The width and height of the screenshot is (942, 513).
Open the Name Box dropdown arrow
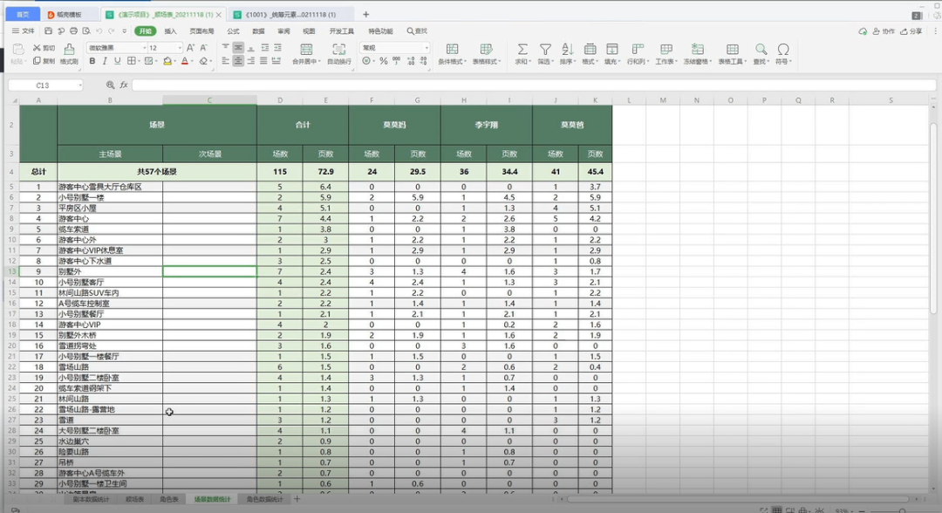point(80,85)
